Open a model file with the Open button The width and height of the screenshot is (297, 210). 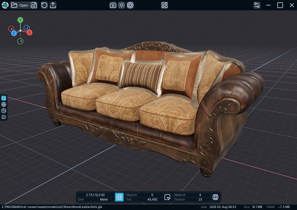pos(20,5)
